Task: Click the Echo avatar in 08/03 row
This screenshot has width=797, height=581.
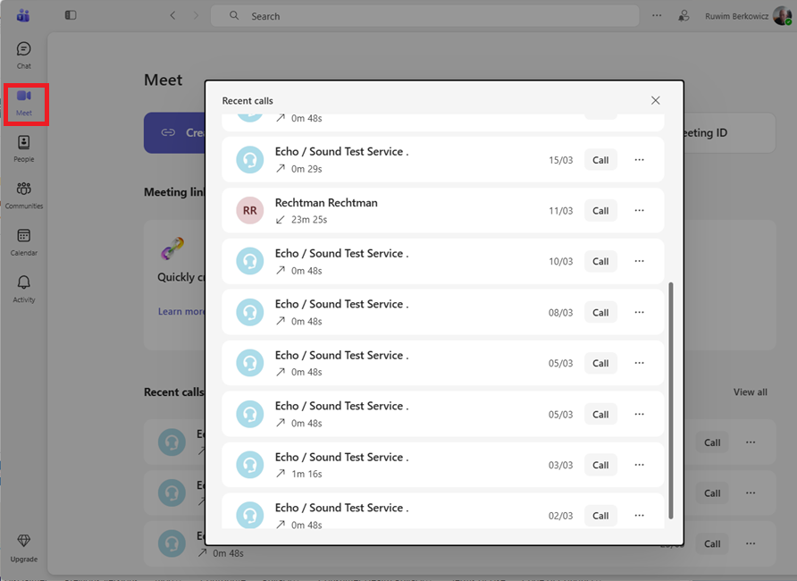Action: [x=250, y=312]
